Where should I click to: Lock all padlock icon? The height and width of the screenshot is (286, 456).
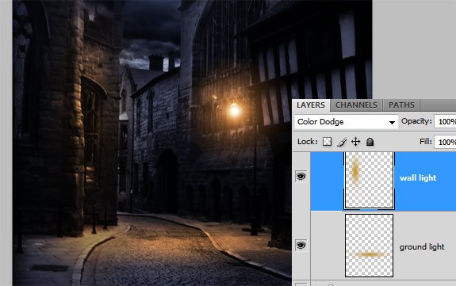tap(370, 142)
